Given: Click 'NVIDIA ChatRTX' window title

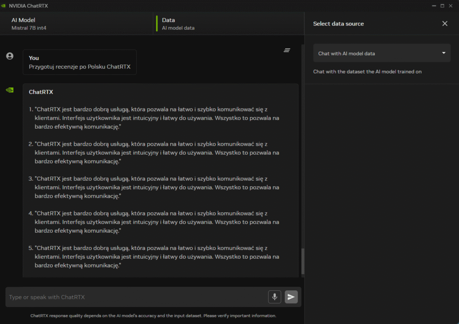Looking at the screenshot, I should [28, 6].
